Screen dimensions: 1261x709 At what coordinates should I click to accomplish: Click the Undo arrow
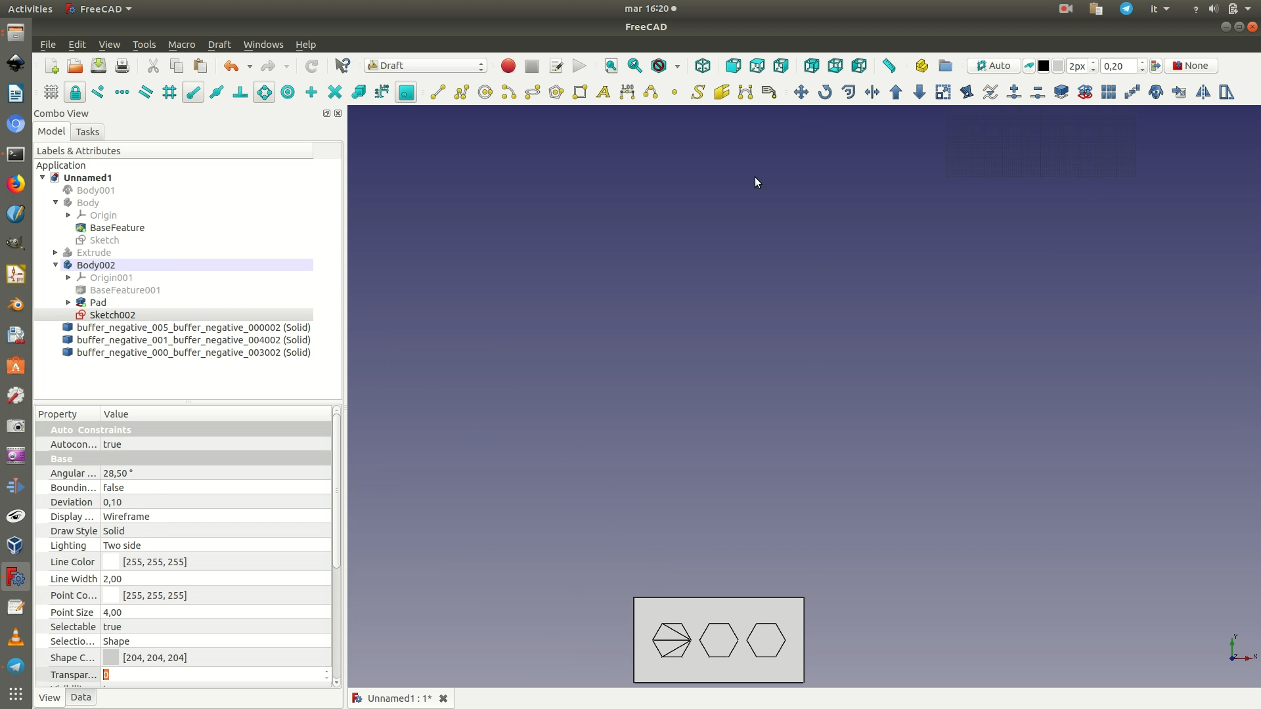point(231,66)
